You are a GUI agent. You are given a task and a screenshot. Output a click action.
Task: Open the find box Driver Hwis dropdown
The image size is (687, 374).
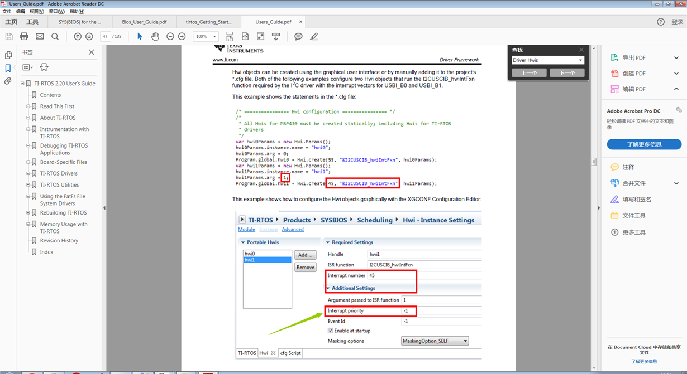pos(580,60)
